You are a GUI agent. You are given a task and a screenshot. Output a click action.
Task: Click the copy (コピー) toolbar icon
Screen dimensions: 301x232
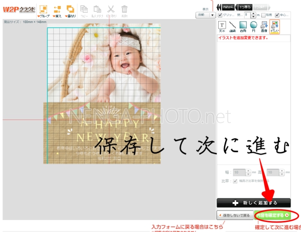point(84,12)
